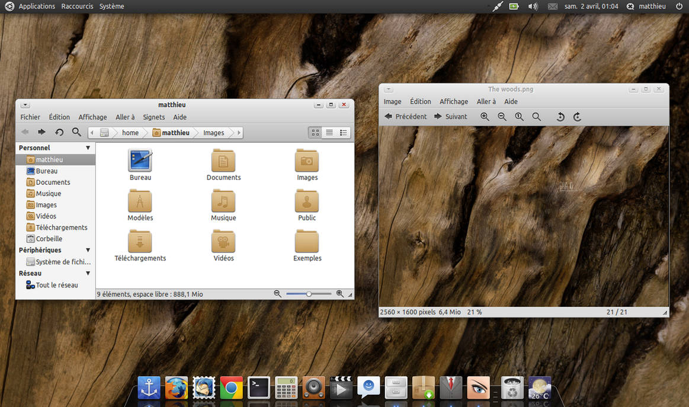Open the terminal from the dock
The image size is (689, 407).
click(258, 387)
